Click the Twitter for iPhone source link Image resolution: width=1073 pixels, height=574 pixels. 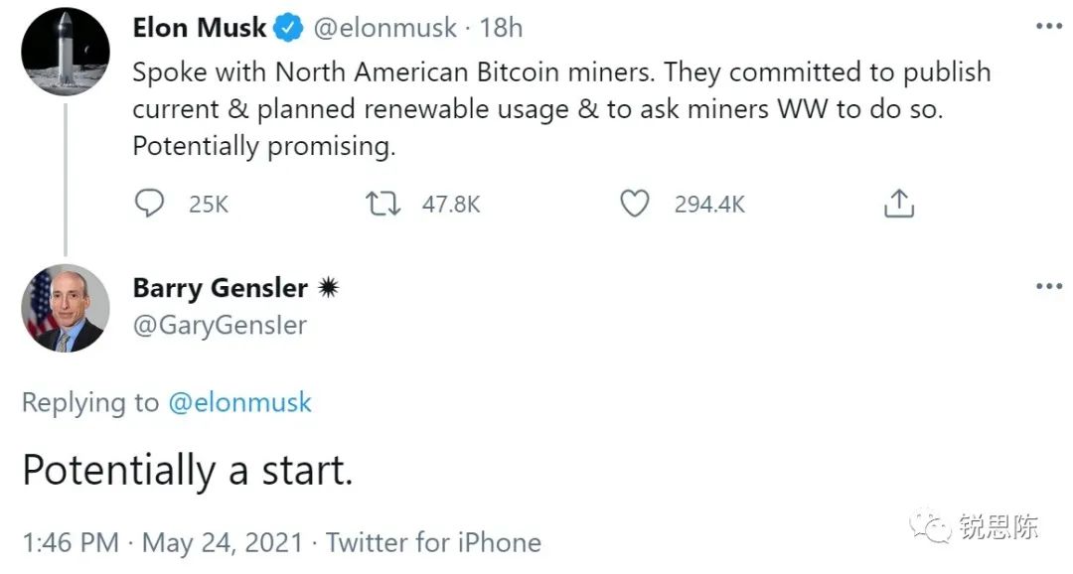click(x=433, y=543)
